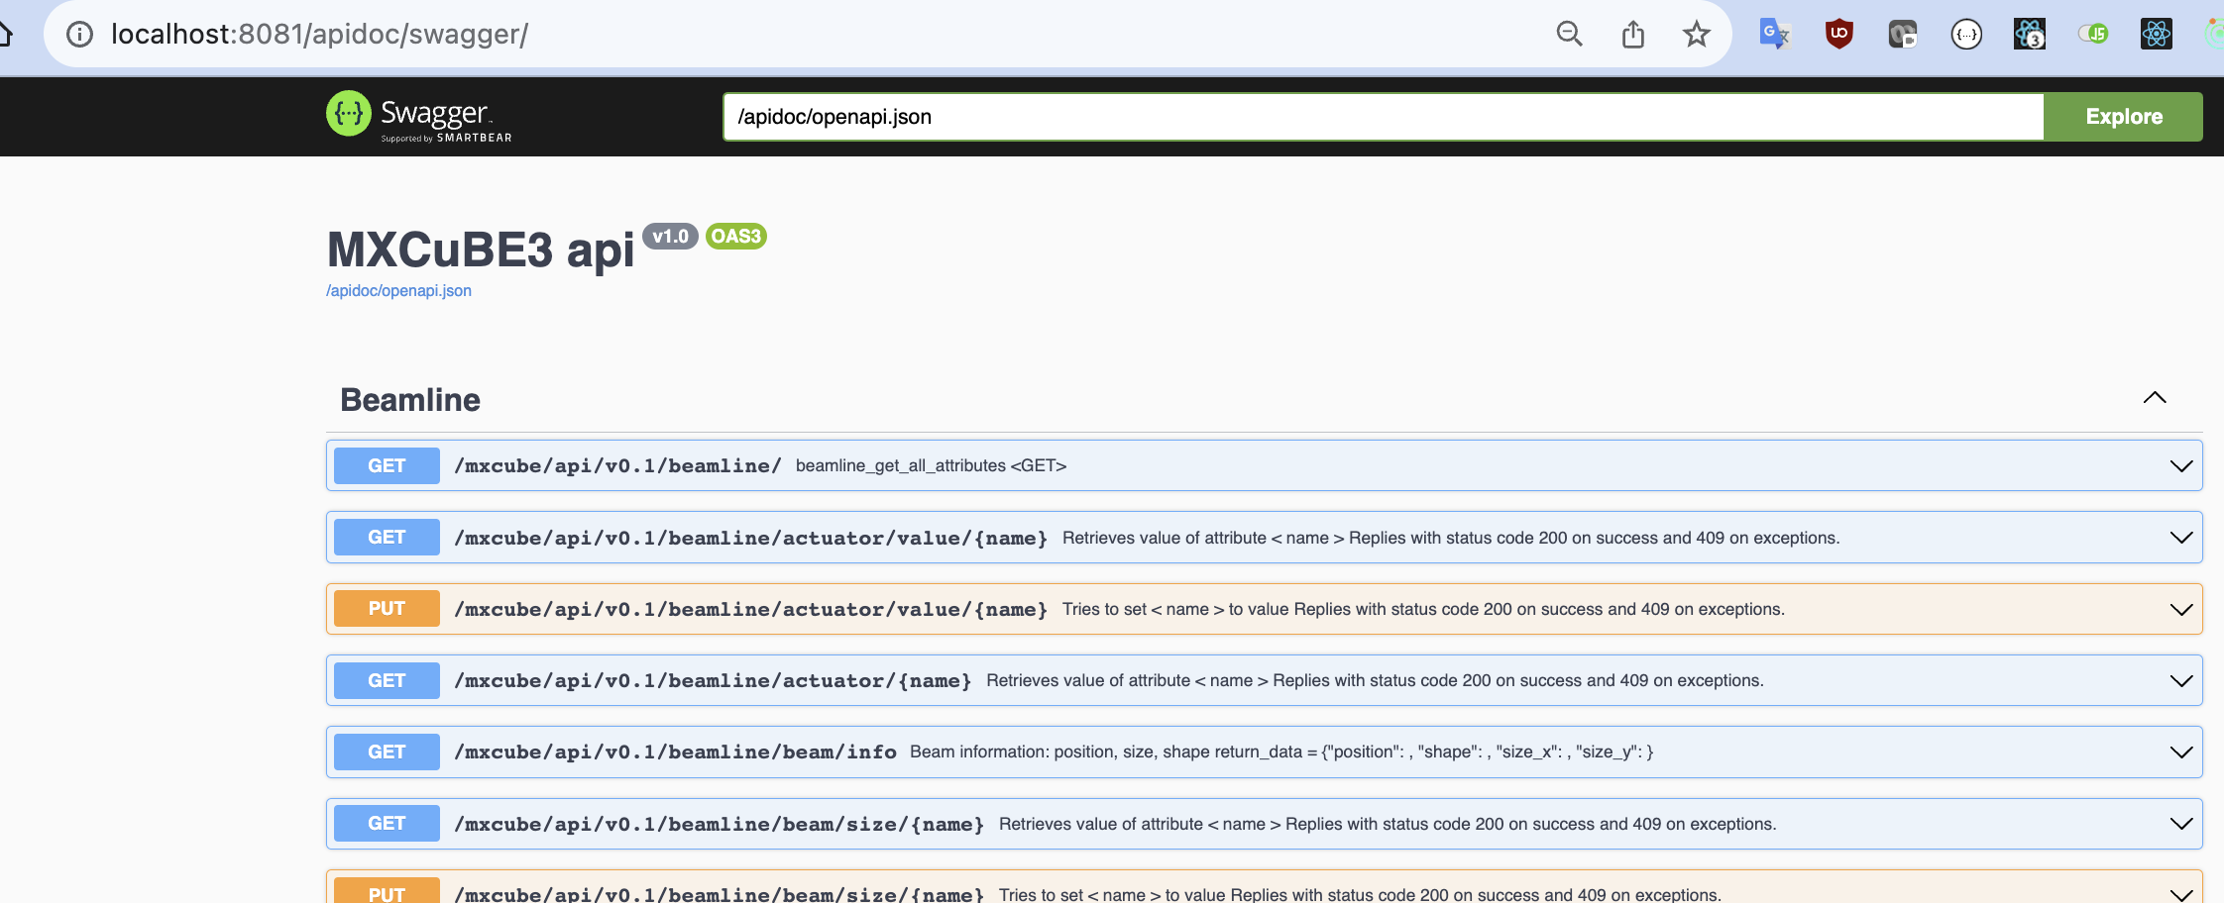
Task: Click PUT badge for actuator/value/{name}
Action: pyautogui.click(x=387, y=609)
